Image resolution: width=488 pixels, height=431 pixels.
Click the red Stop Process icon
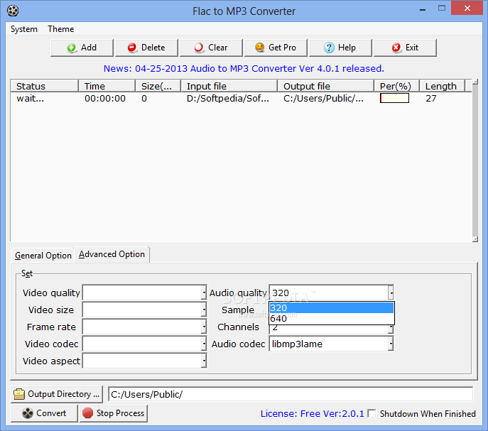[87, 413]
